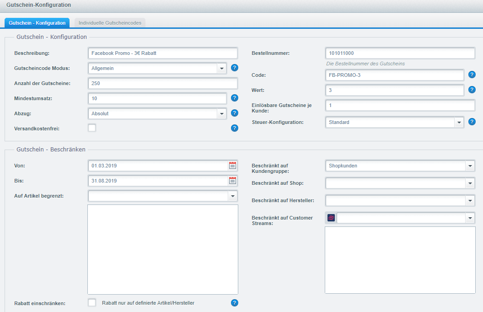
Task: Show help for Rabatt einschränken option
Action: [235, 303]
